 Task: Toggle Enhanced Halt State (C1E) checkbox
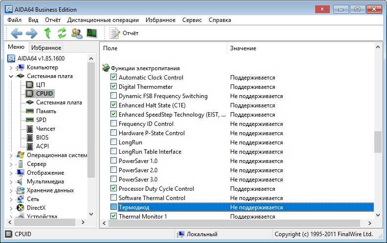coord(113,105)
